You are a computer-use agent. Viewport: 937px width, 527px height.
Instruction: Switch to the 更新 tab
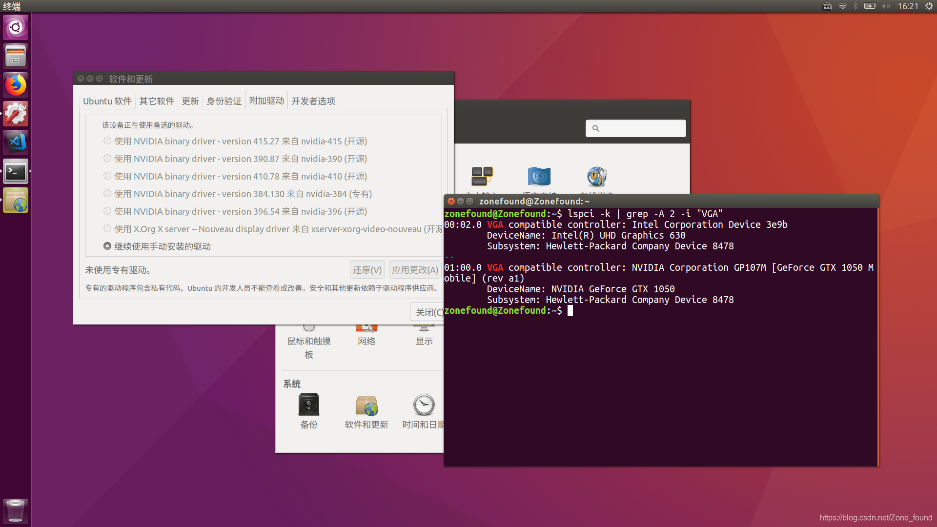[x=190, y=101]
